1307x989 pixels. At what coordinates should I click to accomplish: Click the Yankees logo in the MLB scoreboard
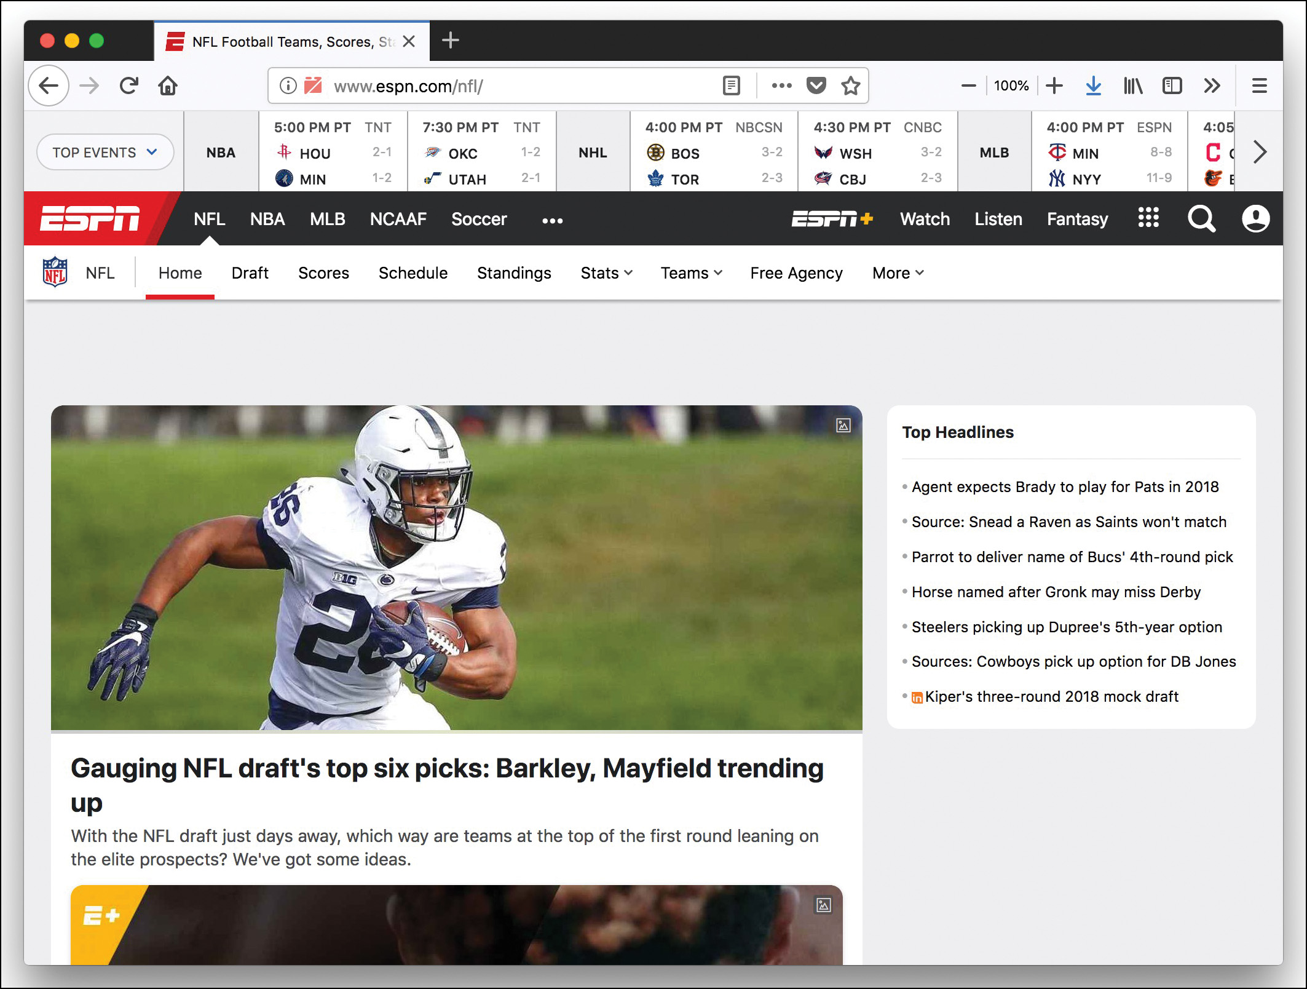point(1058,179)
